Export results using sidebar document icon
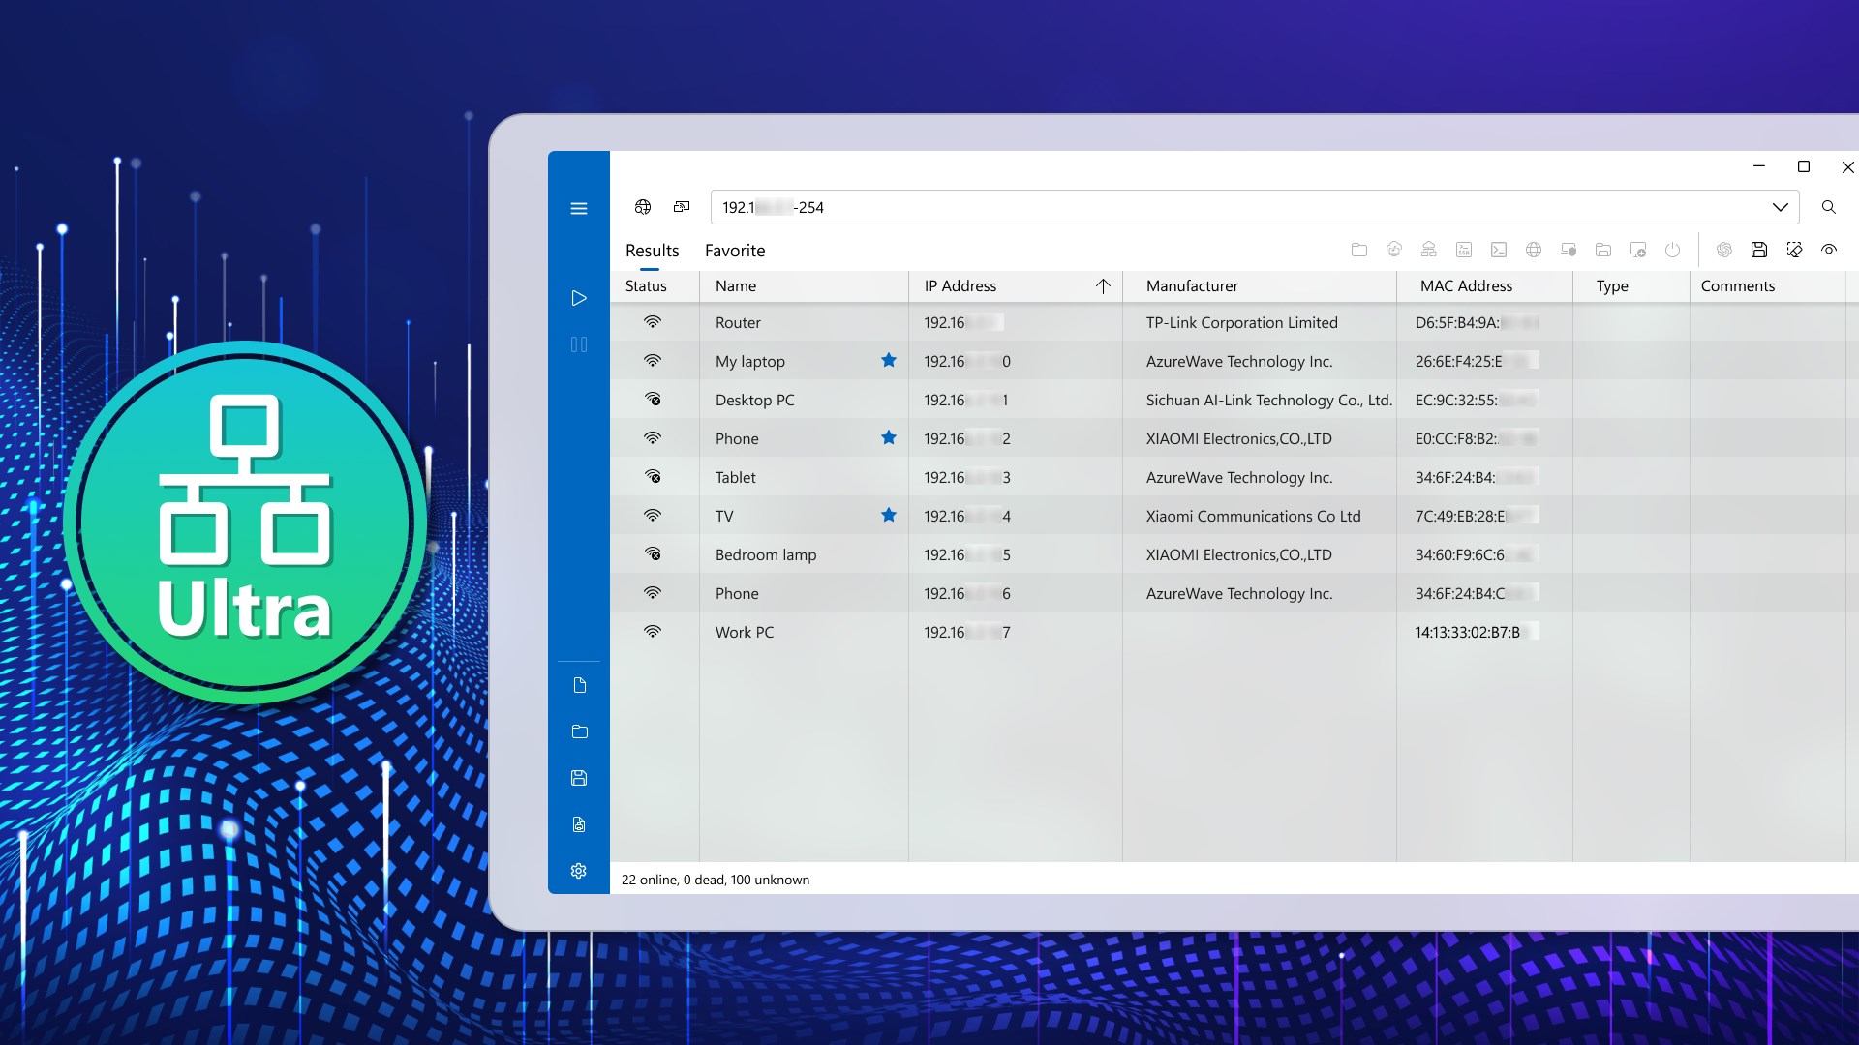Viewport: 1859px width, 1045px height. (x=579, y=684)
